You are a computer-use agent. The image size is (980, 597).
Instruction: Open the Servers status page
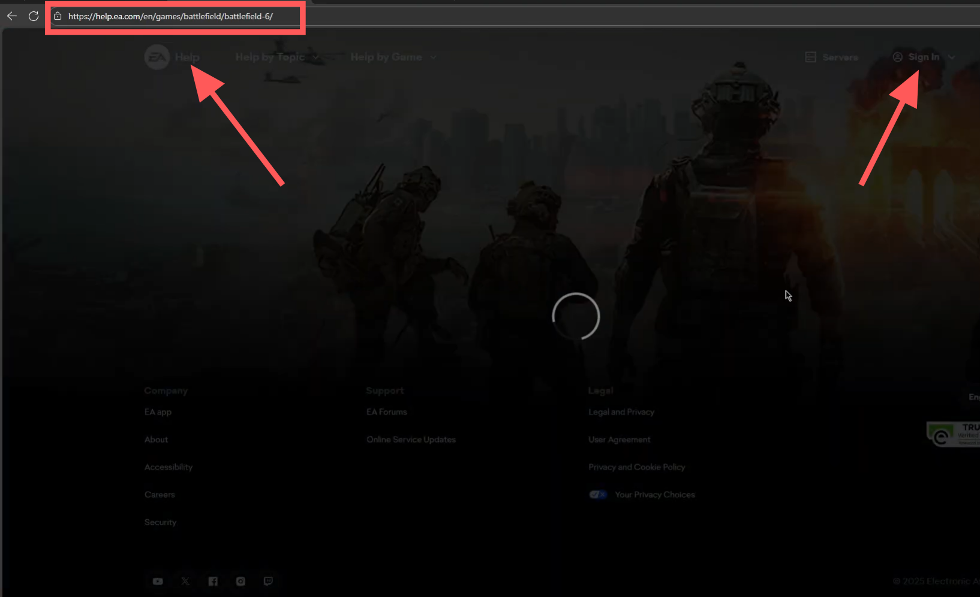[832, 57]
